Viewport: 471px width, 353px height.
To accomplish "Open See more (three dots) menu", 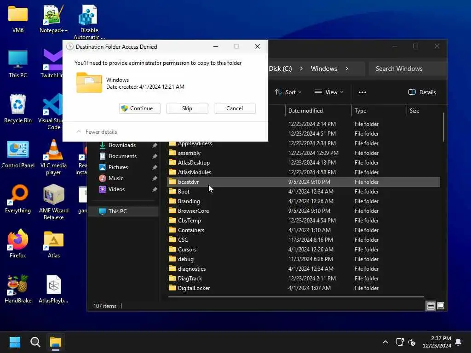I will [x=362, y=92].
